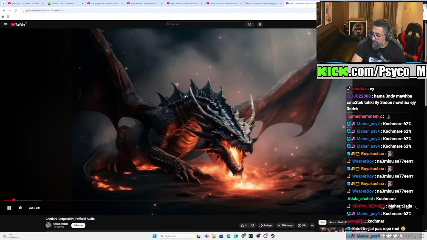The height and width of the screenshot is (240, 427).
Task: Click the magnifier search button on YouTube
Action: tap(250, 24)
